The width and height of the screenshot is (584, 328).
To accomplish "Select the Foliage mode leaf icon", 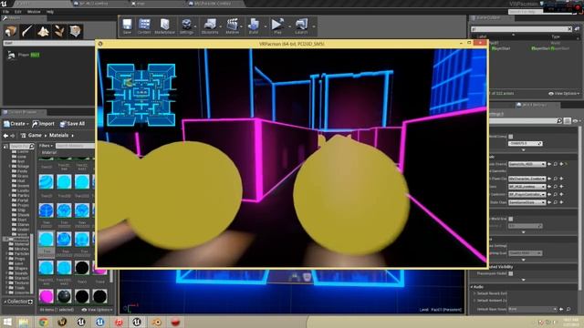I will [x=59, y=31].
